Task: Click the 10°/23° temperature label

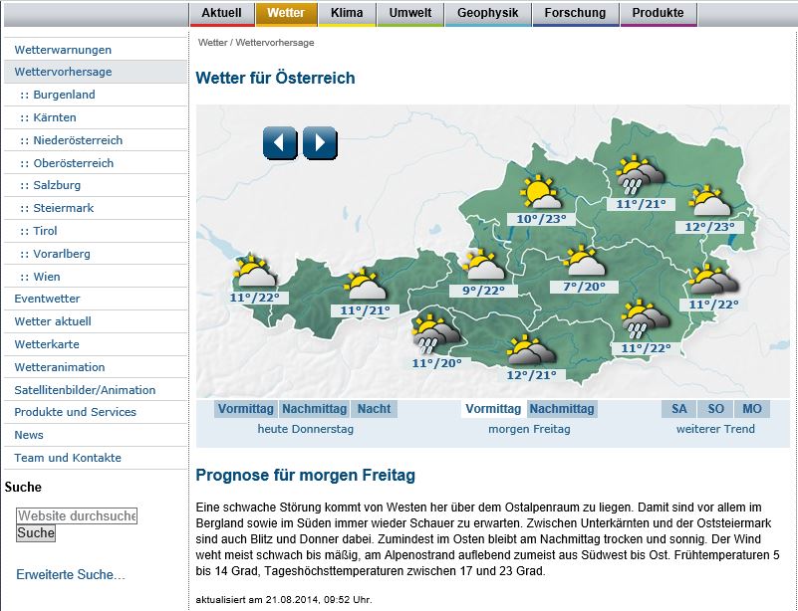Action: [x=542, y=219]
